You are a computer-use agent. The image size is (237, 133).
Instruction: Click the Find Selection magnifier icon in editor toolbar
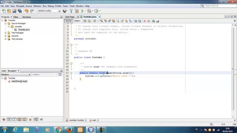[101, 21]
